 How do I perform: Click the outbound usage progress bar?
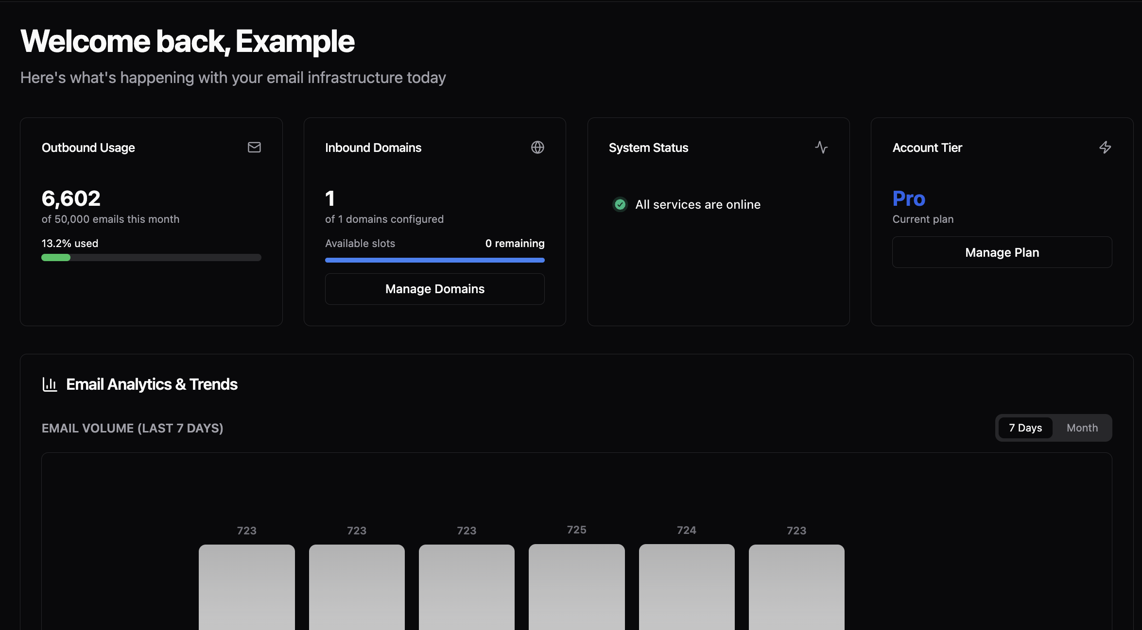151,258
